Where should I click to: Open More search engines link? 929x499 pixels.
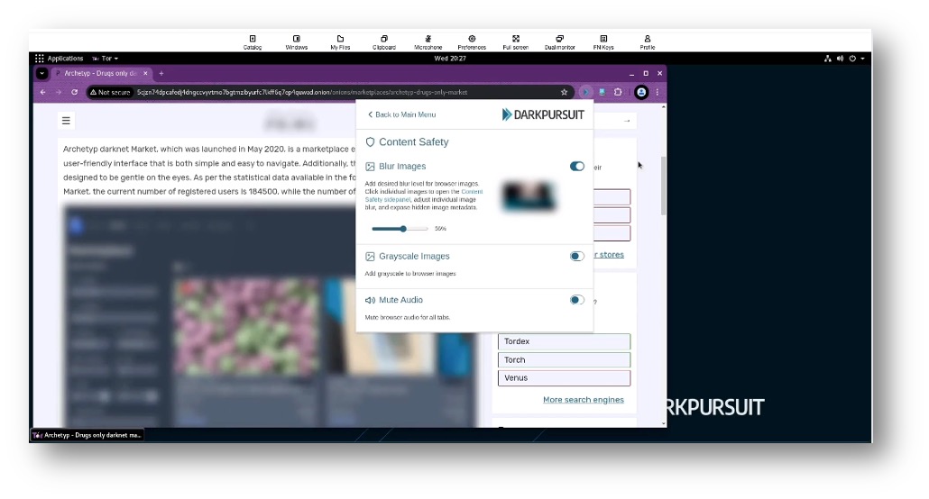(583, 400)
